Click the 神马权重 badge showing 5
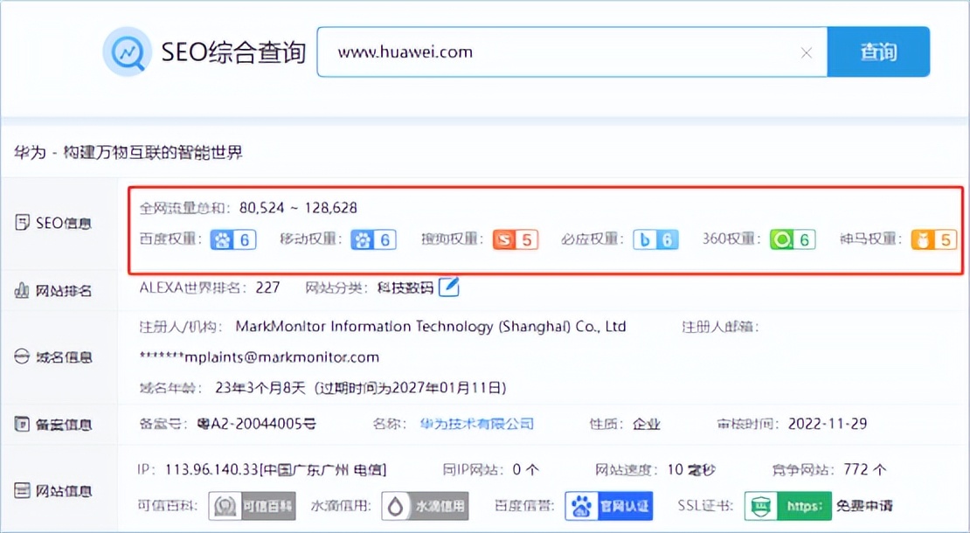Screen dimensions: 970x533 pos(933,239)
